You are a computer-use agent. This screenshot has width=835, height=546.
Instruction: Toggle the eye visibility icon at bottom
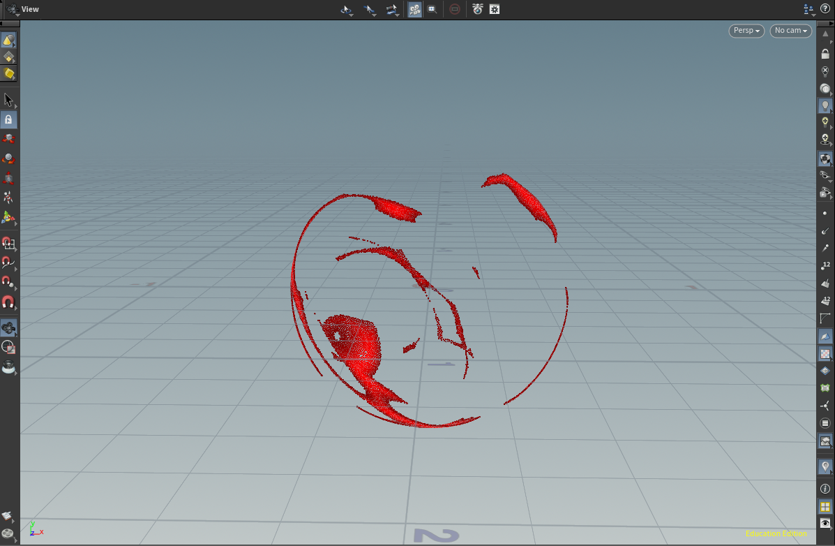(x=825, y=523)
